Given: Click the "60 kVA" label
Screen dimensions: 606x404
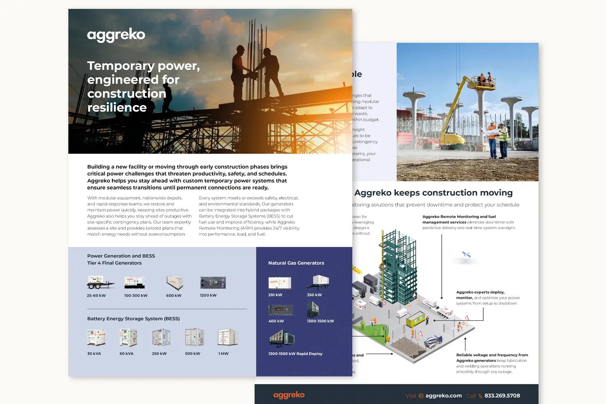Looking at the screenshot, I should click(x=126, y=353).
